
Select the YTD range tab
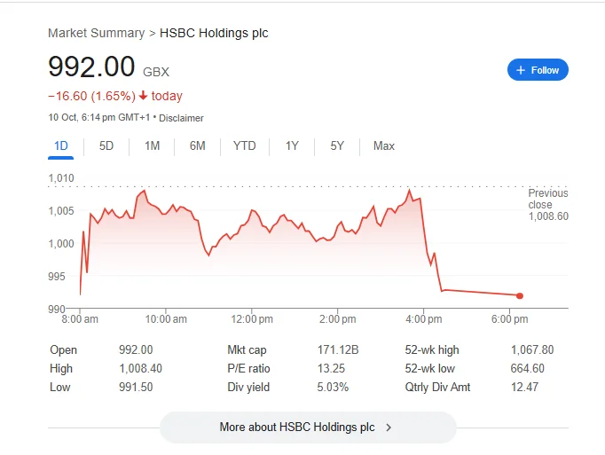[244, 146]
